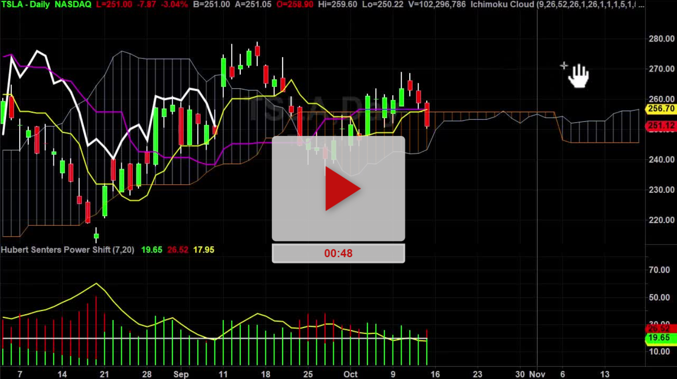Click the 25 date axis label
The height and width of the screenshot is (379, 677).
(x=308, y=374)
